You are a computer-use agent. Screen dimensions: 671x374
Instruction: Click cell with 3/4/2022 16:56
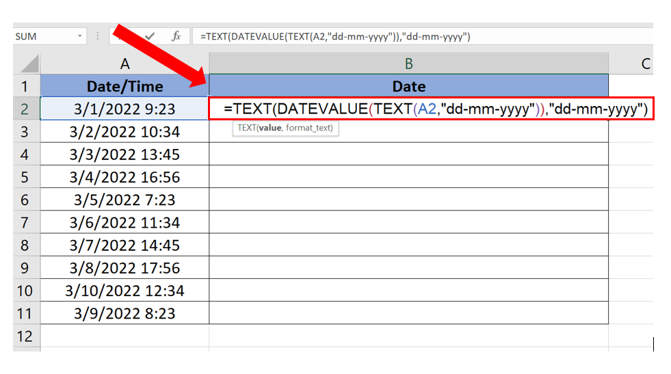tap(124, 177)
